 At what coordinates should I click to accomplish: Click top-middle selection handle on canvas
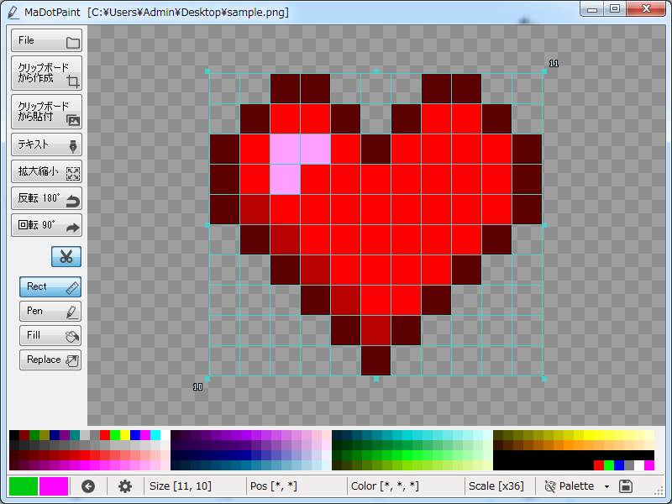coord(376,71)
